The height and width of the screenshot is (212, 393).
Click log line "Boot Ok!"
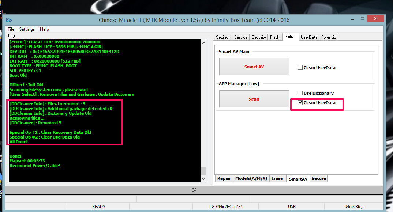tap(18, 75)
